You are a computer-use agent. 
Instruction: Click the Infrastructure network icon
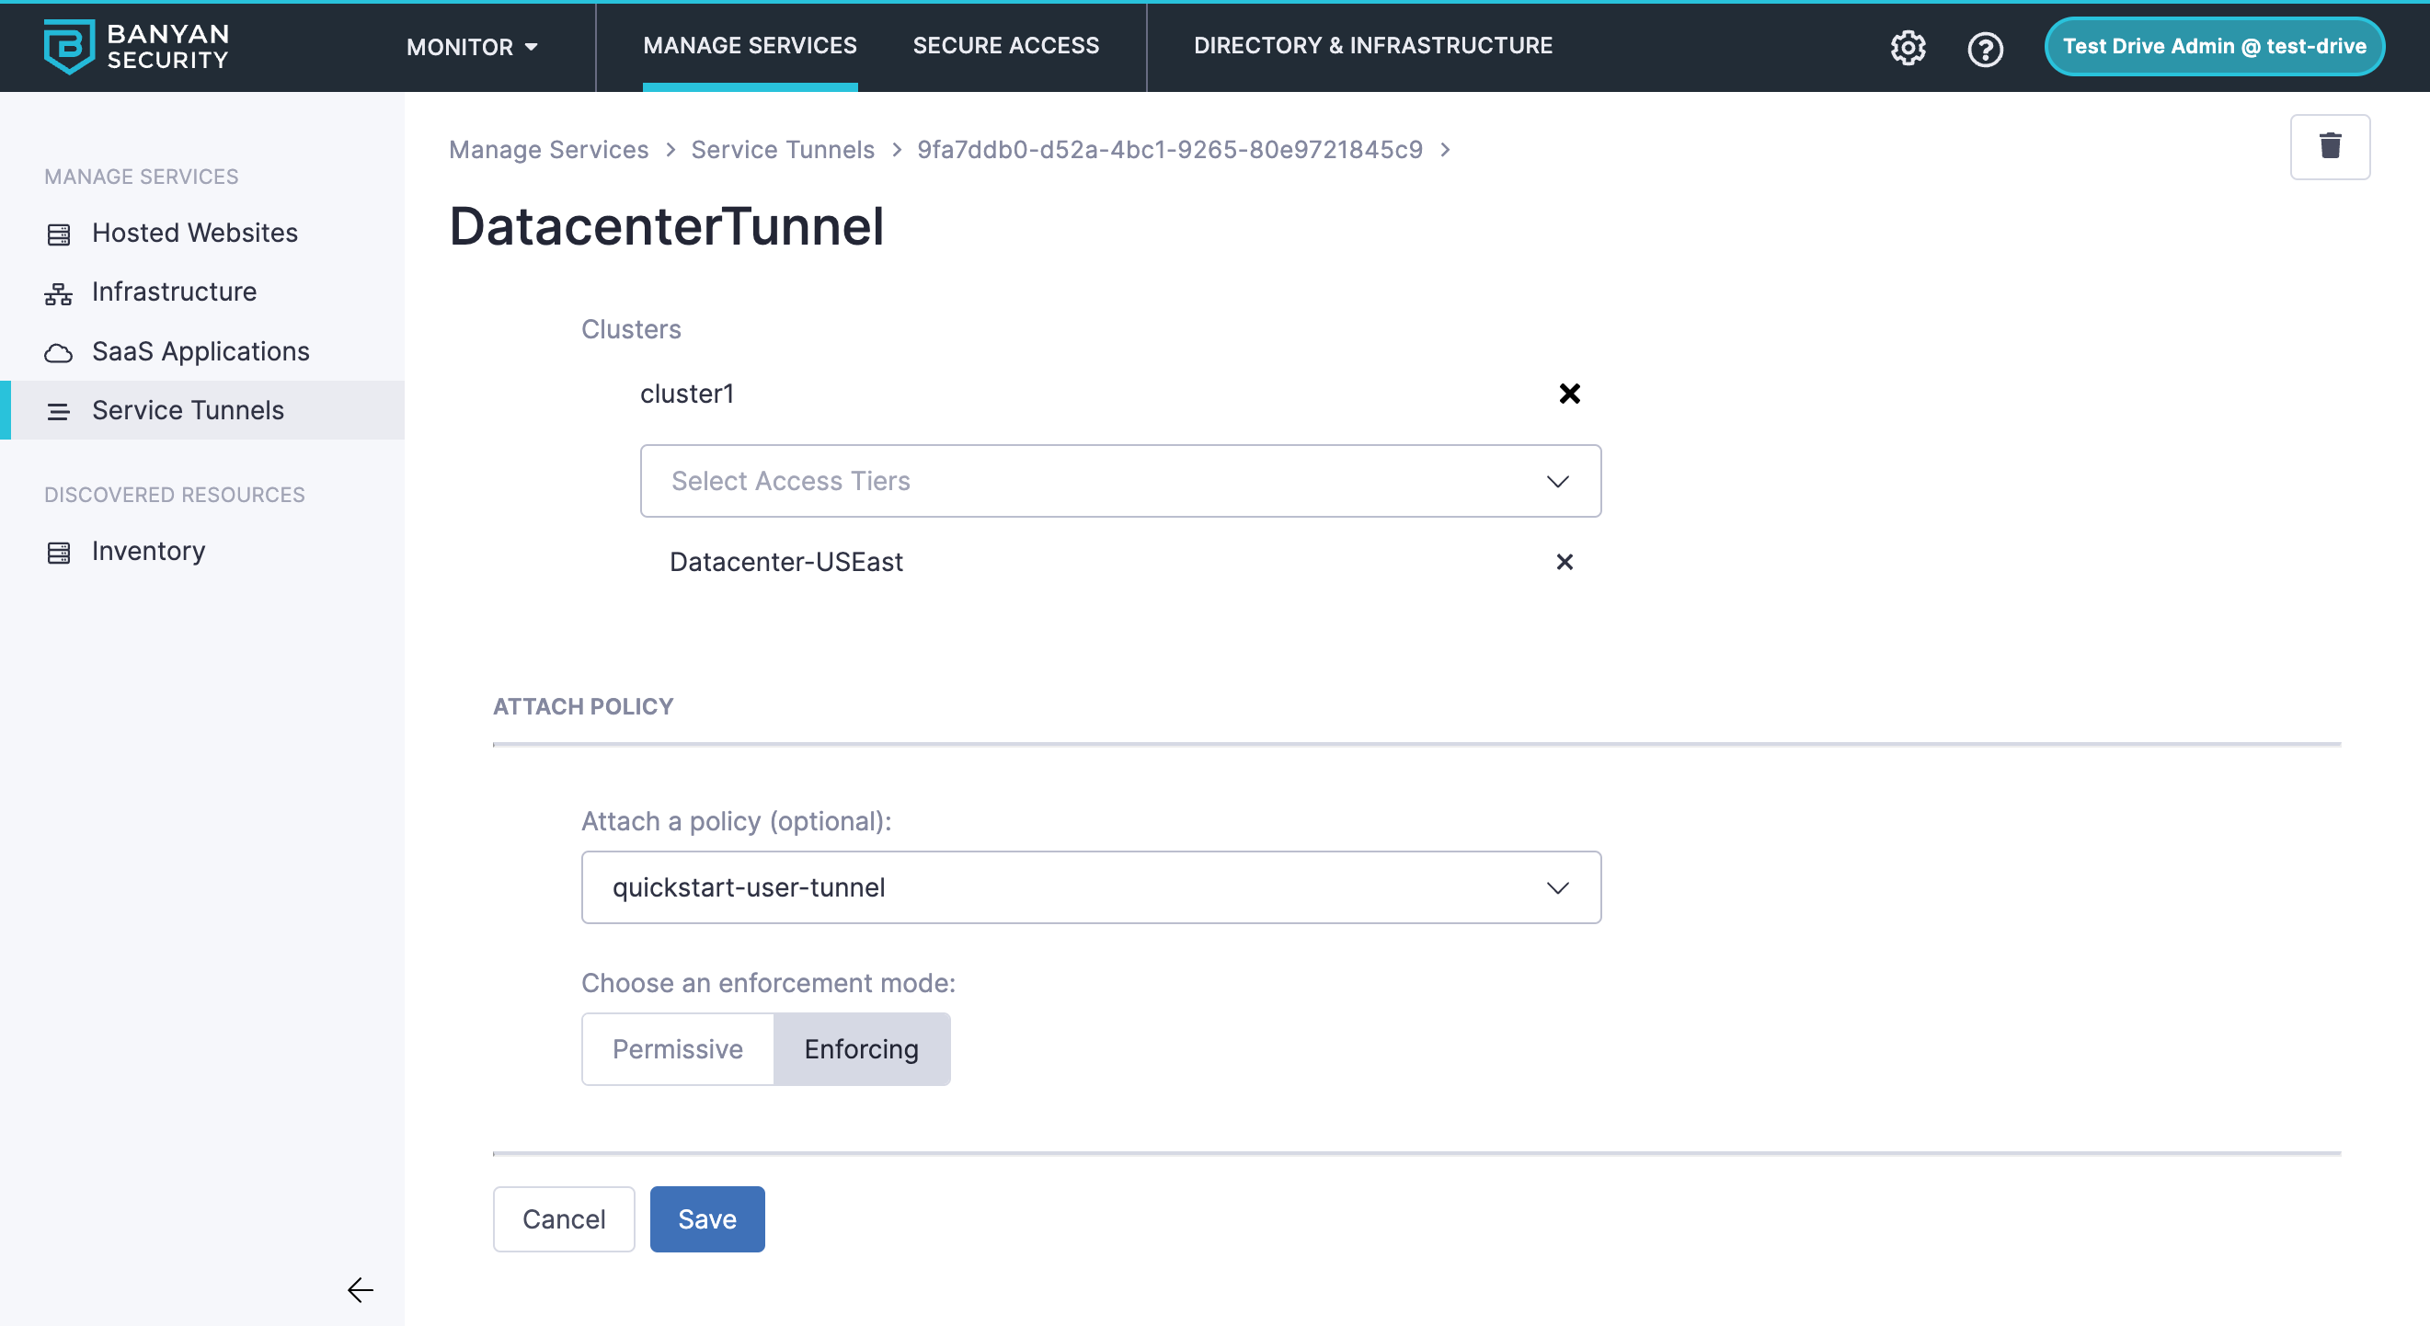pyautogui.click(x=59, y=293)
